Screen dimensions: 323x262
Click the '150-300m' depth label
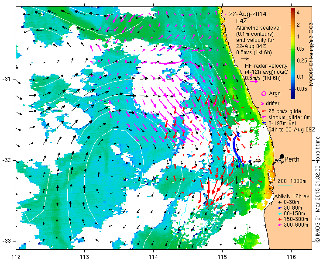[x=296, y=219]
